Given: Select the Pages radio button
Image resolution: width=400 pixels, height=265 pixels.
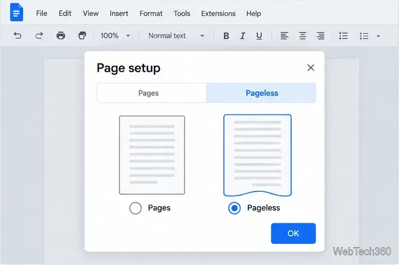Looking at the screenshot, I should (x=136, y=208).
